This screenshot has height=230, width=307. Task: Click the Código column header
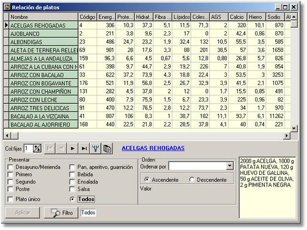87,17
